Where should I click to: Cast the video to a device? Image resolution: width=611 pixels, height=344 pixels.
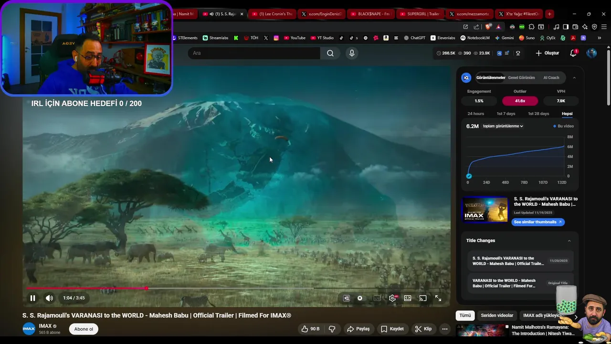[423, 298]
